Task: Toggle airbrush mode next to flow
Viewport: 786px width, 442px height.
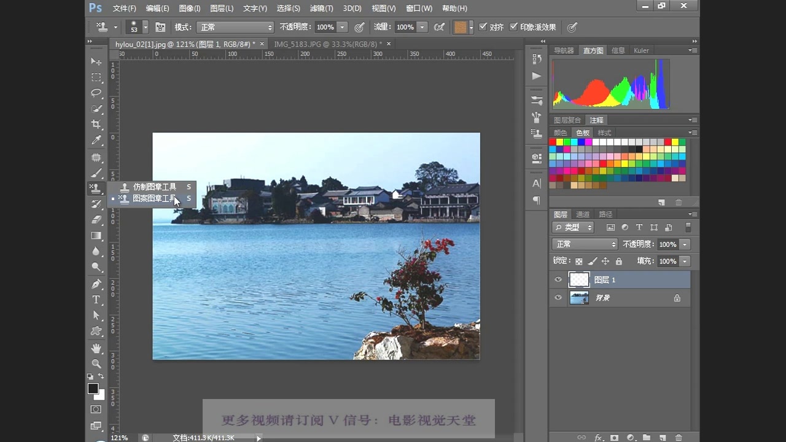Action: [x=439, y=27]
